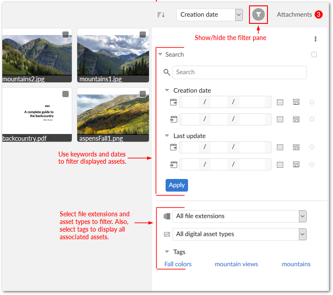The width and height of the screenshot is (333, 295).
Task: Select the mountains tag
Action: pyautogui.click(x=296, y=264)
